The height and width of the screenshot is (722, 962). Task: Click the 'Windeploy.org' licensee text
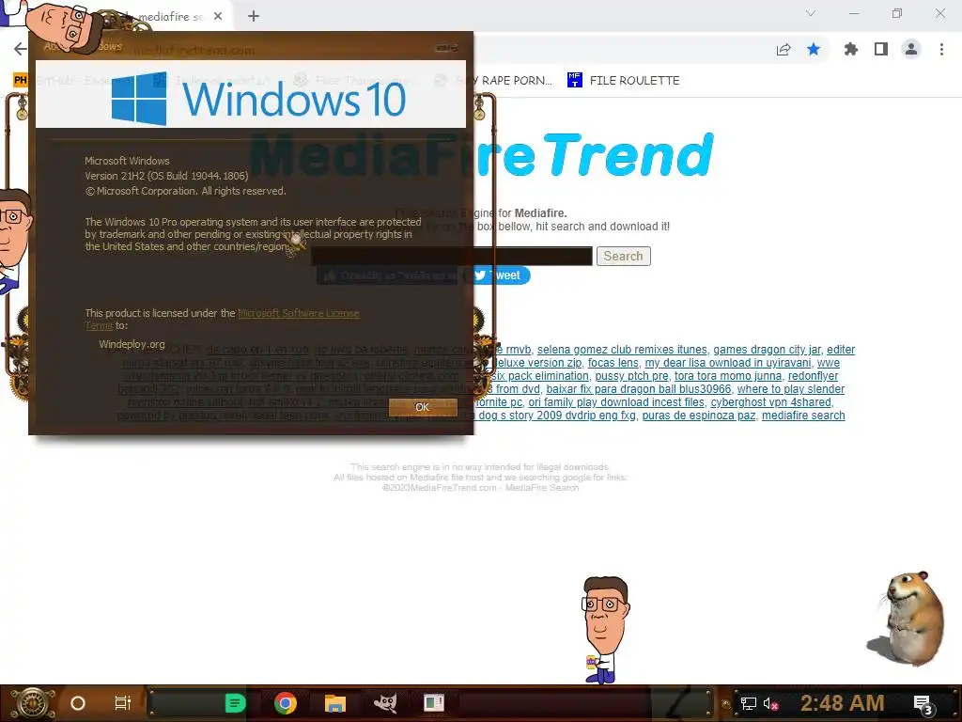coord(132,344)
